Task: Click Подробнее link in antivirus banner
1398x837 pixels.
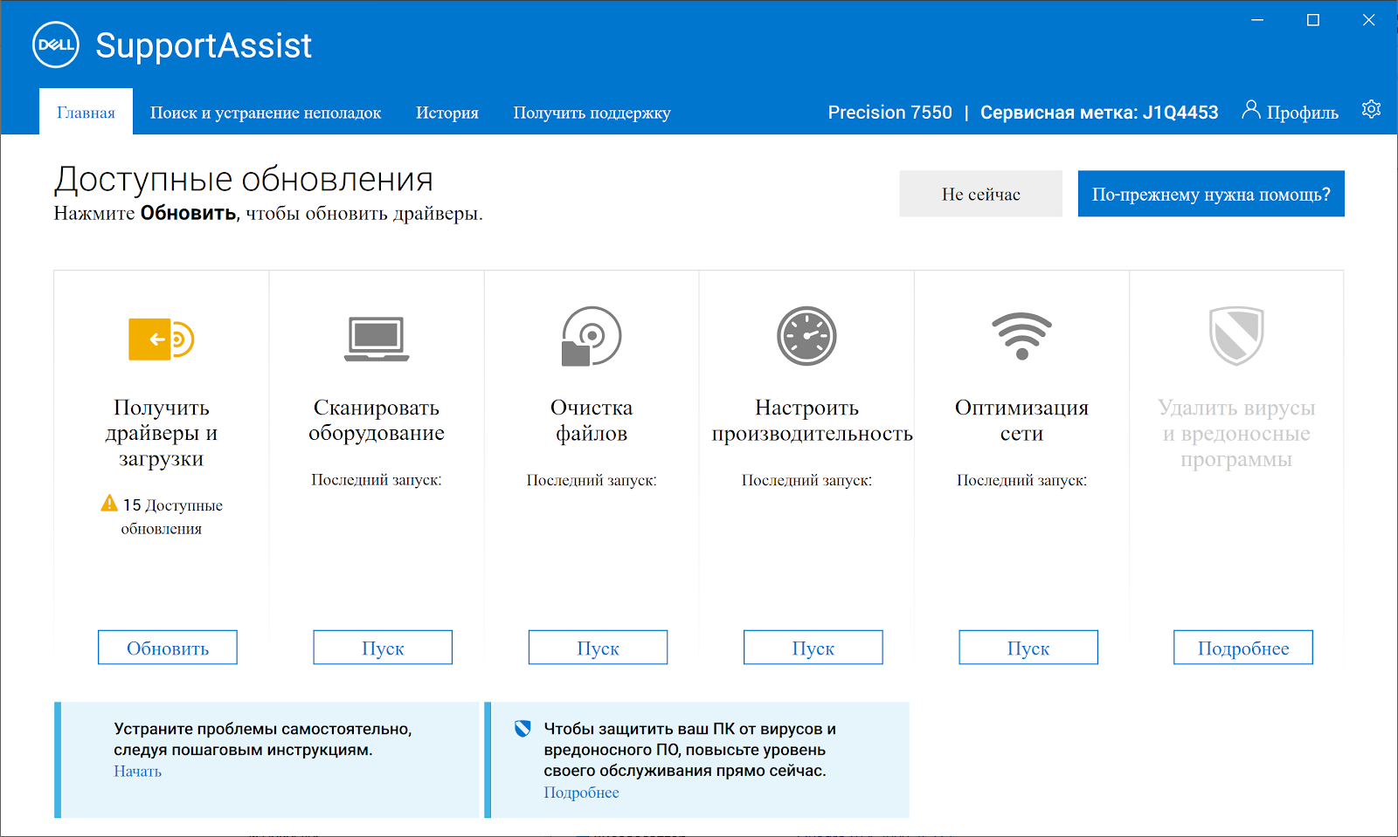Action: coord(581,792)
